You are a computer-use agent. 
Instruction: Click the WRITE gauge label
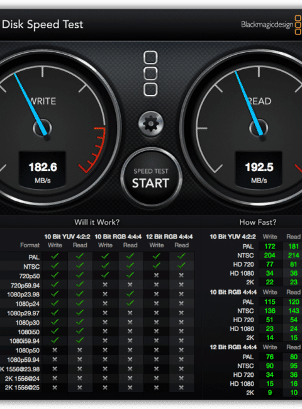[42, 101]
